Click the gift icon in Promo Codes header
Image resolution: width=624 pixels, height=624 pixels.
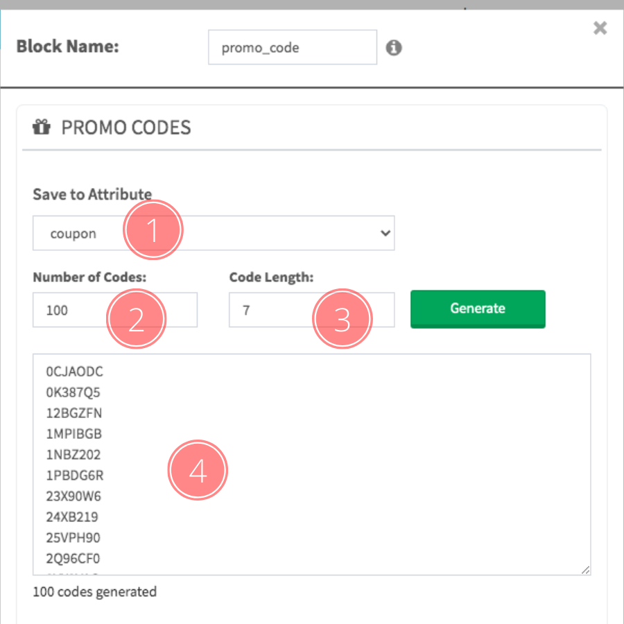pyautogui.click(x=42, y=128)
